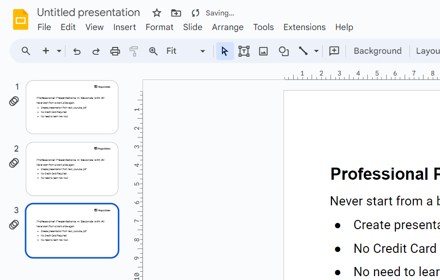Star the Untitled presentation
This screenshot has height=280, width=440.
(x=157, y=13)
